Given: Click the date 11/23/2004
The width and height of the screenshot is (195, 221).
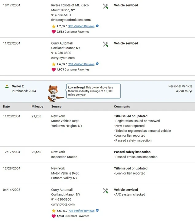Looking at the screenshot, I should coord(12,116).
